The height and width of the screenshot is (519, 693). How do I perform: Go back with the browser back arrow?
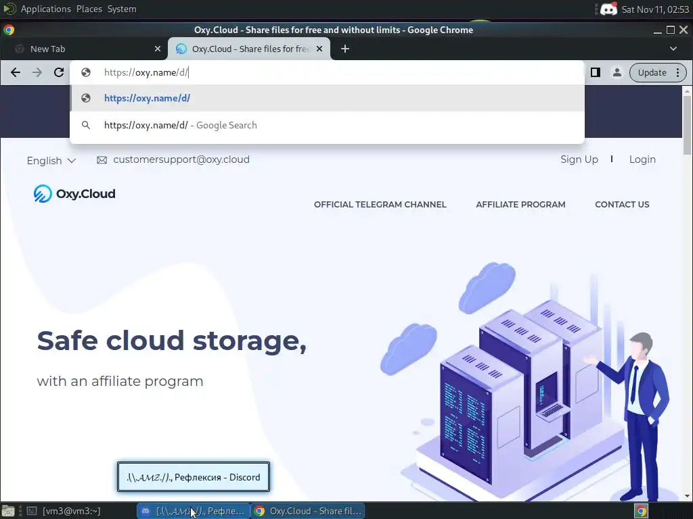pyautogui.click(x=16, y=72)
